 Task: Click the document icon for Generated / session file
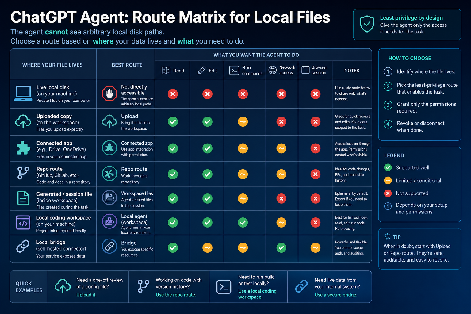23,198
